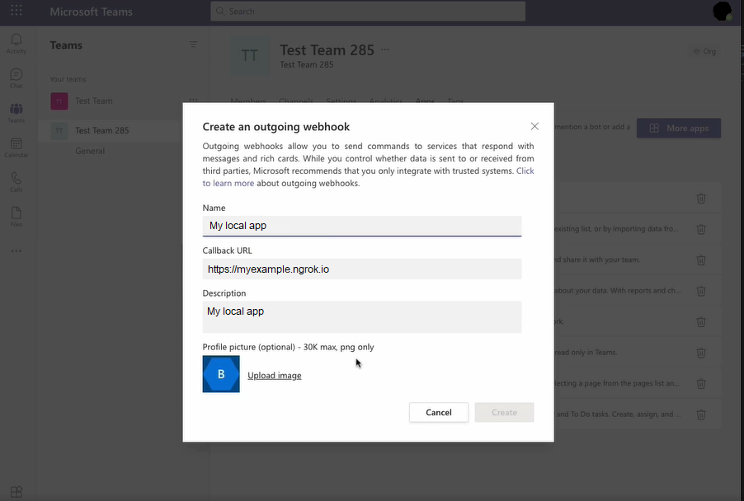
Task: Click the More apps button
Action: click(x=679, y=128)
